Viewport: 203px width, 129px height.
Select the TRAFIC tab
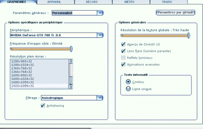click(167, 2)
